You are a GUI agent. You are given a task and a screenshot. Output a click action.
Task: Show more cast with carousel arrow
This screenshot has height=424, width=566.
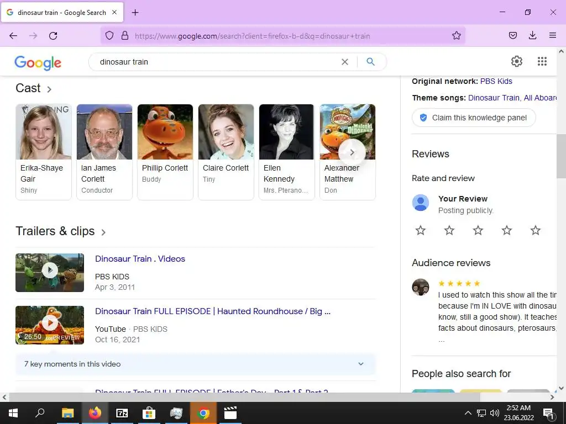coord(352,152)
